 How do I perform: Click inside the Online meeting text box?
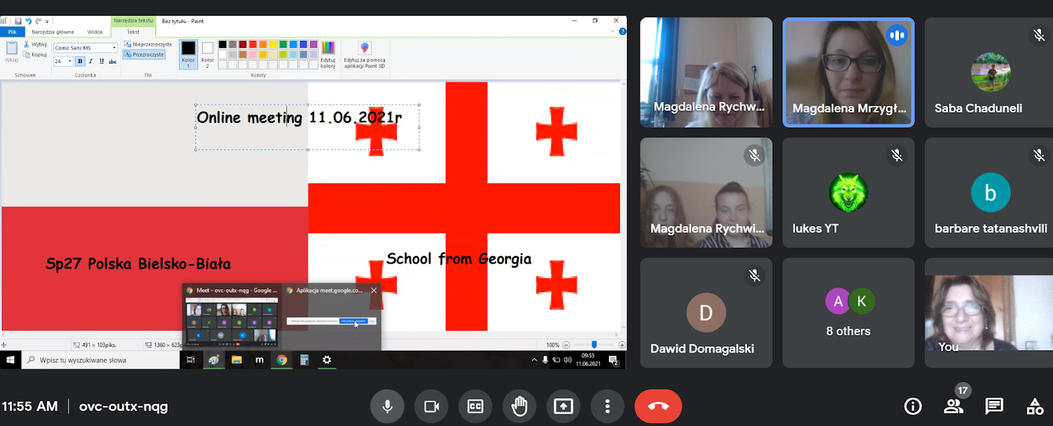click(x=307, y=128)
